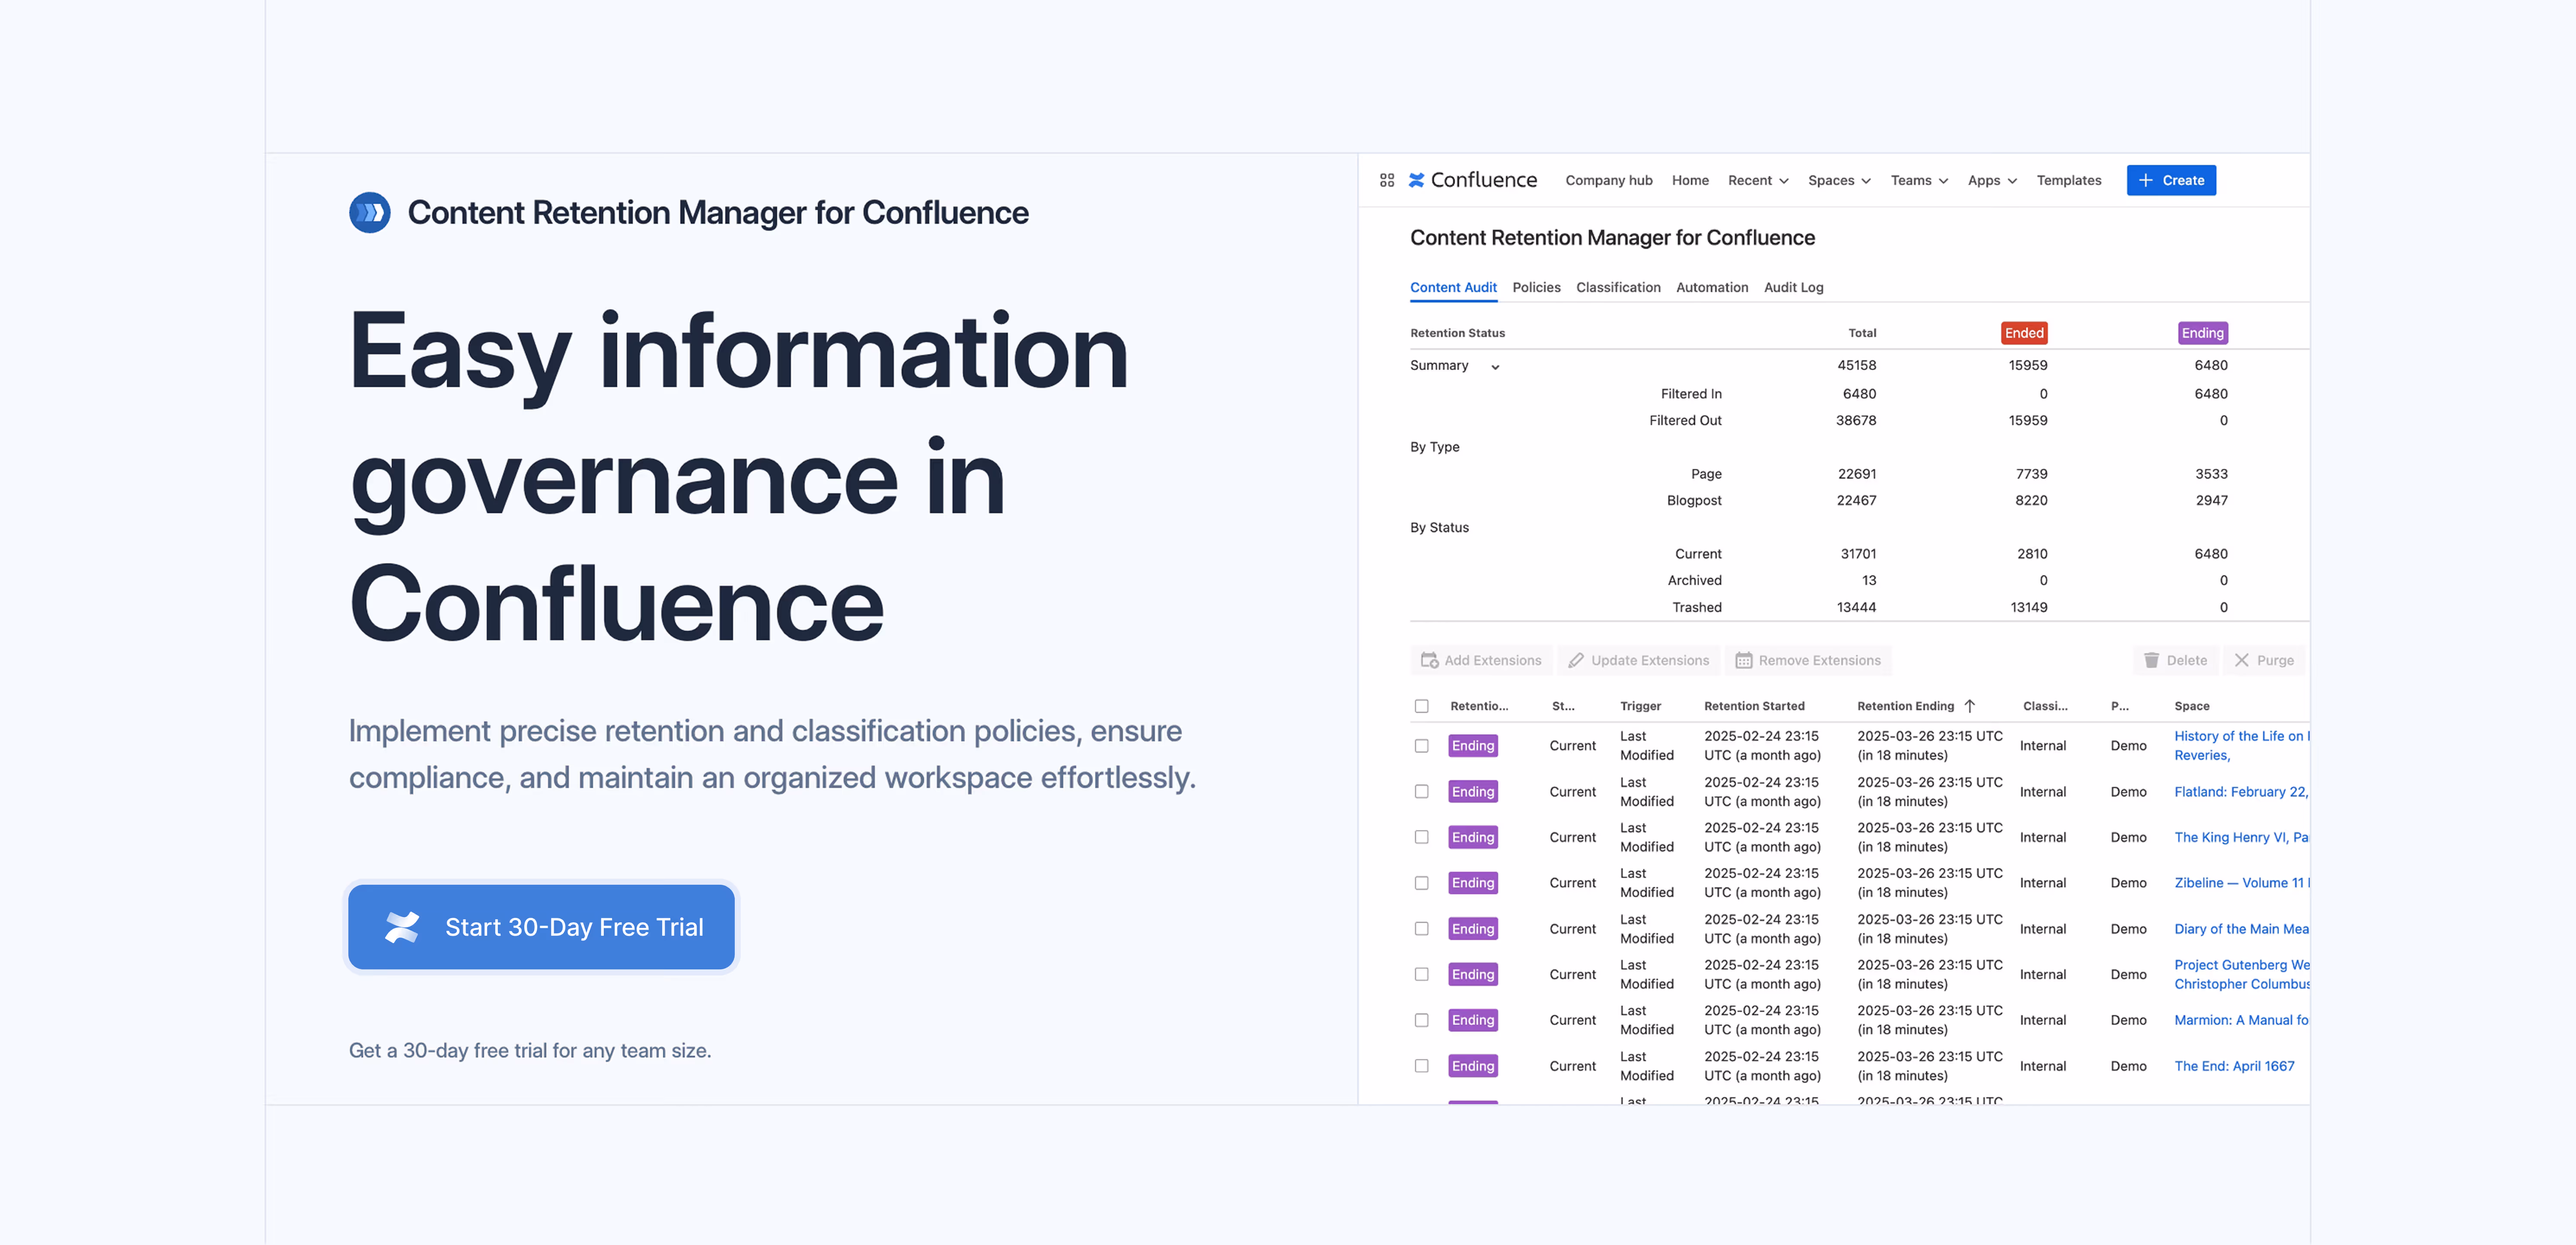This screenshot has width=2576, height=1245.
Task: Click the Retention Ending sort arrow
Action: point(1969,705)
